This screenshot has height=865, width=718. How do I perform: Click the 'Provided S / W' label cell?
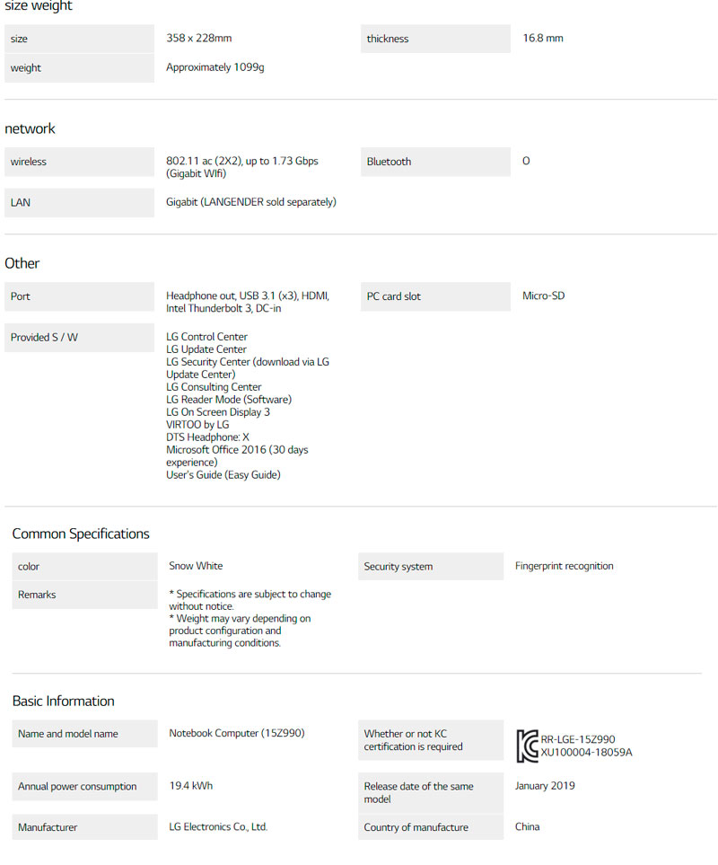(x=79, y=338)
